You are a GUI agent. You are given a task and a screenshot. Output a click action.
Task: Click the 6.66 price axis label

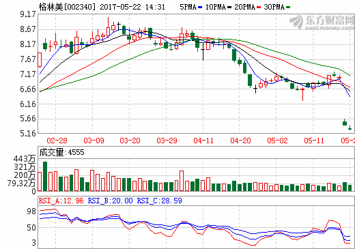pos(28,89)
